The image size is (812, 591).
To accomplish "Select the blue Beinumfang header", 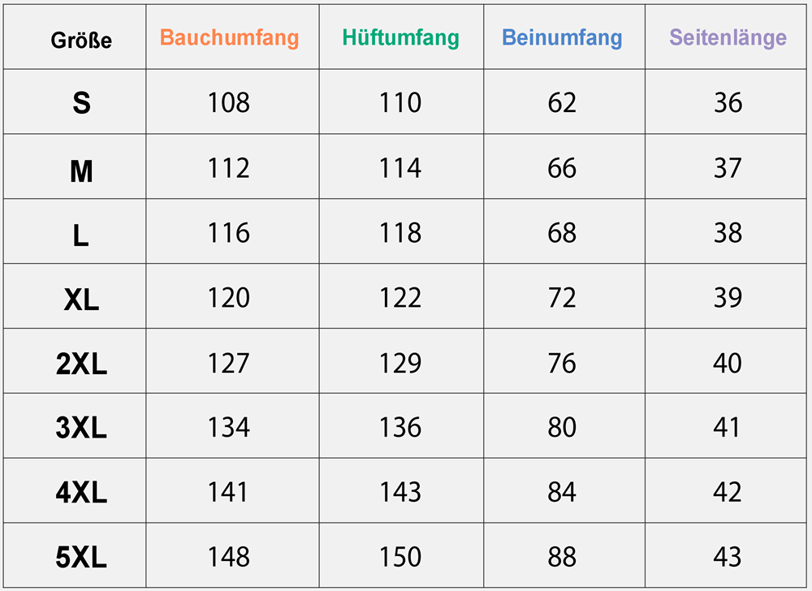I will [562, 38].
